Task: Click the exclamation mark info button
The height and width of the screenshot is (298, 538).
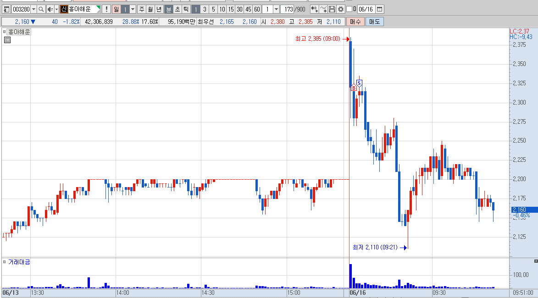Action: 106,9
